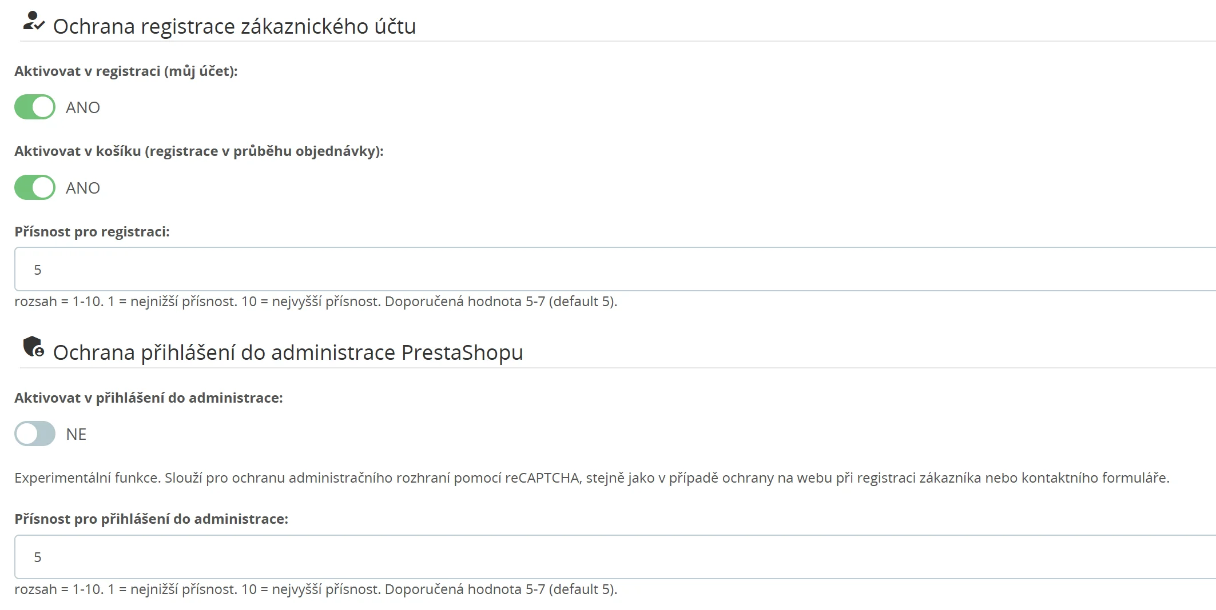Click the shield icon beside the PrestaShop administration heading
The width and height of the screenshot is (1216, 610).
tap(33, 347)
